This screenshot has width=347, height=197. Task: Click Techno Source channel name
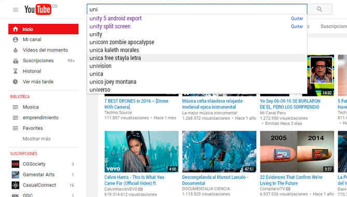click(118, 112)
